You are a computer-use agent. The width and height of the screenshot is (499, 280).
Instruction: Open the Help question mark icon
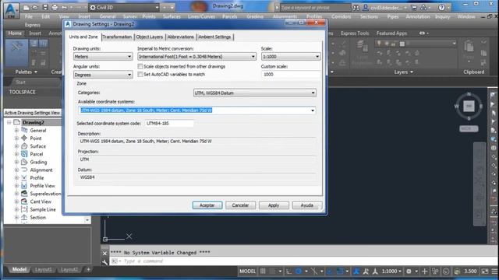point(441,7)
